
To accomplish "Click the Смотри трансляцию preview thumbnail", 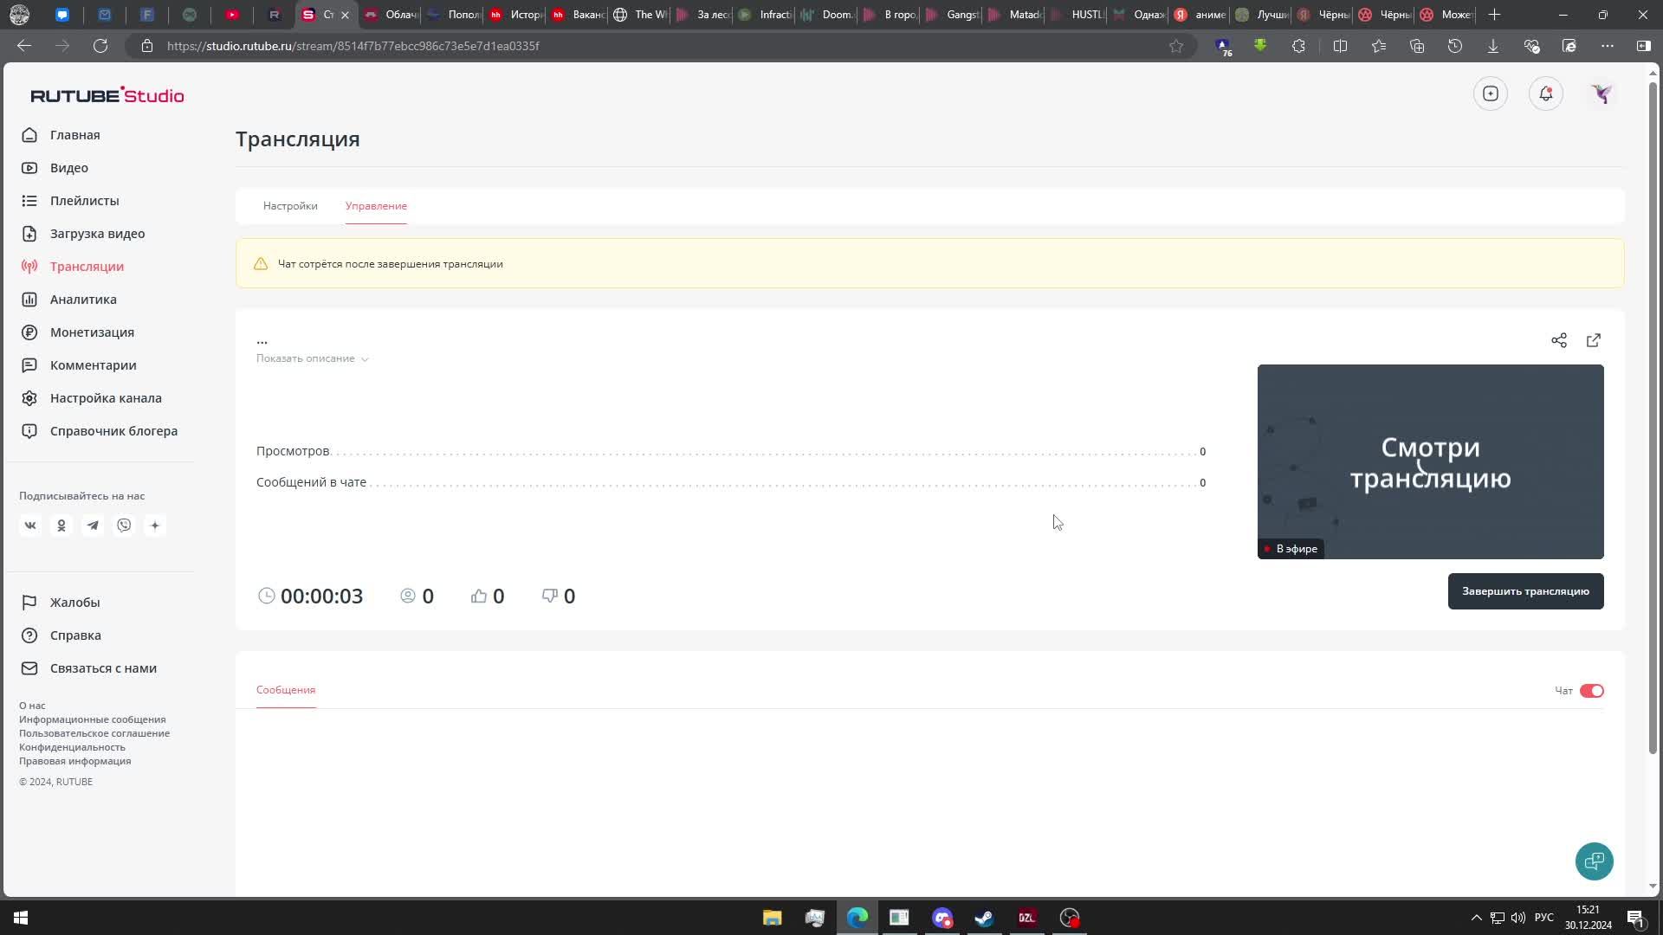I will [x=1430, y=461].
